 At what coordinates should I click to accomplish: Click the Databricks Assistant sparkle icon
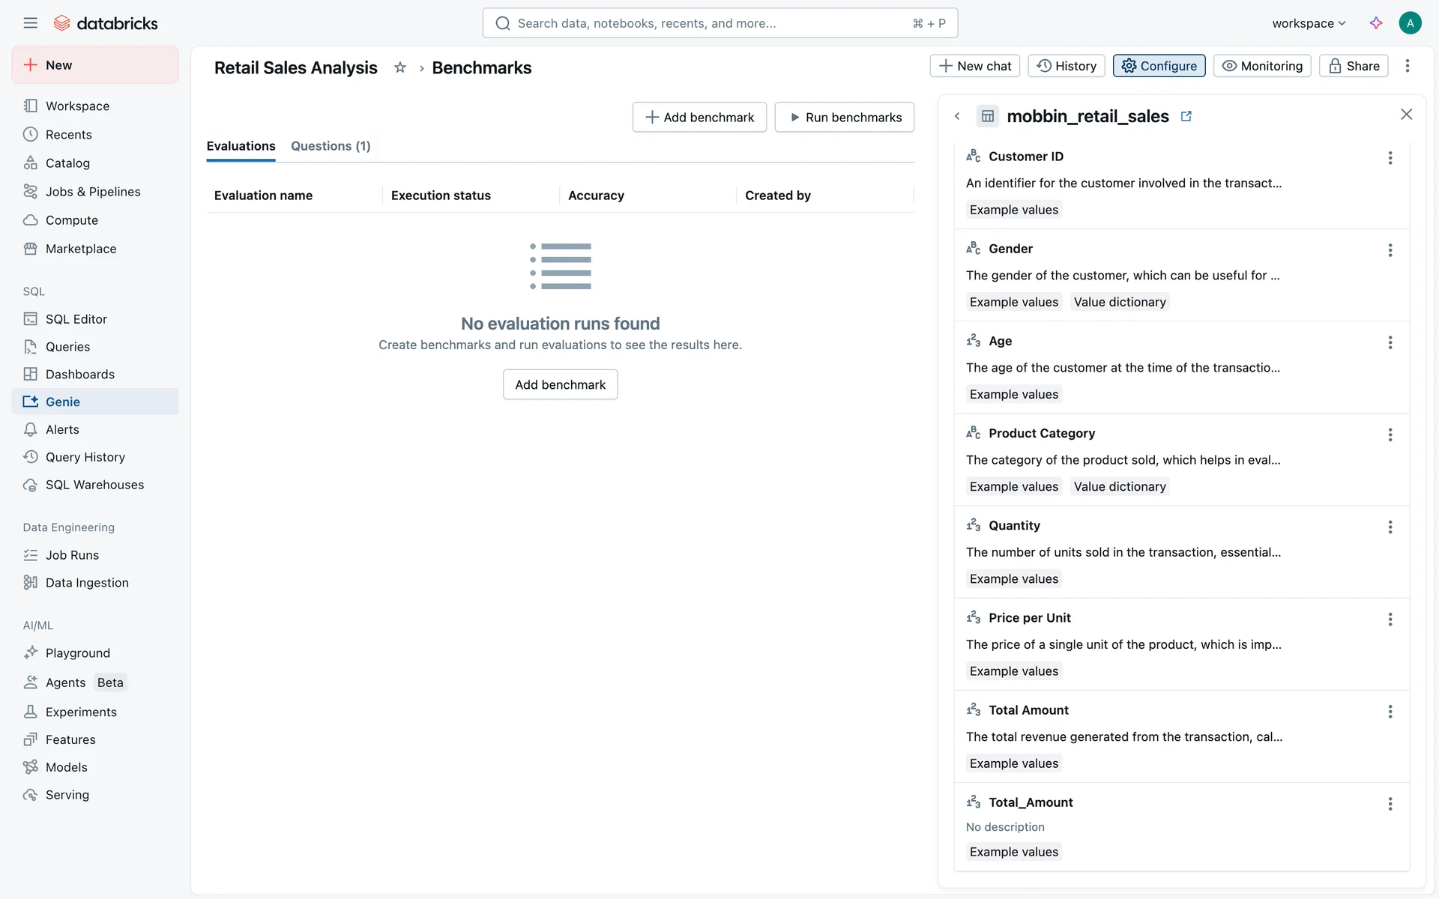pos(1376,23)
